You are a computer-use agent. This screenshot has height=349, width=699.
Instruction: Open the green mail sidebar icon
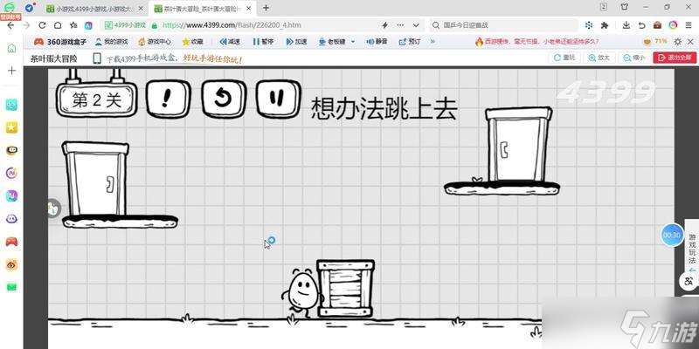coord(11,287)
